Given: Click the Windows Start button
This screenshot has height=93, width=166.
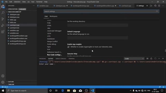Looking at the screenshot, I should pos(3,91).
